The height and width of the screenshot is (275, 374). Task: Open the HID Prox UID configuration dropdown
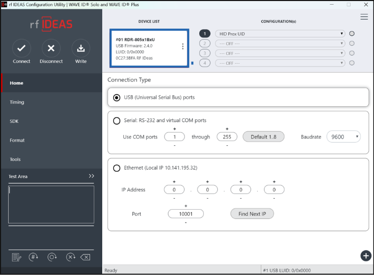click(x=280, y=34)
